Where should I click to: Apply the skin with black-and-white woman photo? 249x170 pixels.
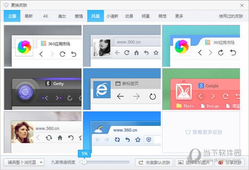pos(122,46)
